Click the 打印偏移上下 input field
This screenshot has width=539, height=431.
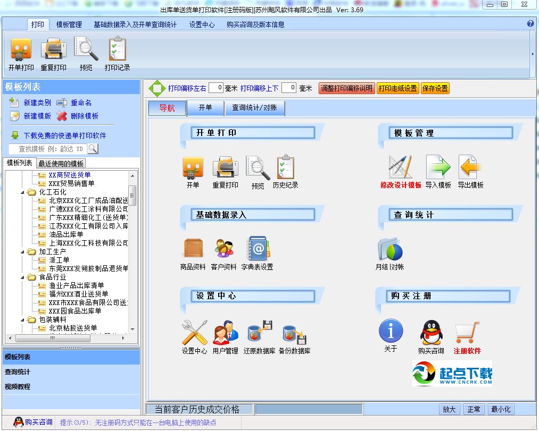point(289,88)
